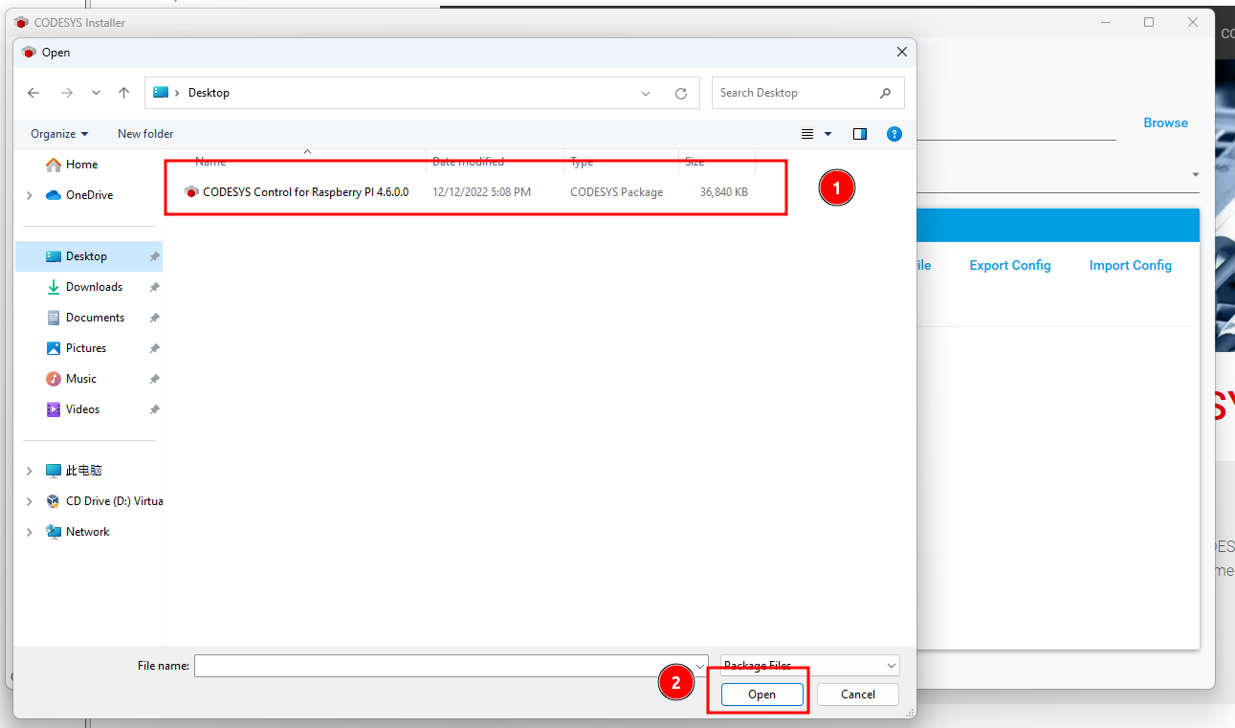Click the CODESYS package file icon
Image resolution: width=1235 pixels, height=728 pixels.
(191, 191)
